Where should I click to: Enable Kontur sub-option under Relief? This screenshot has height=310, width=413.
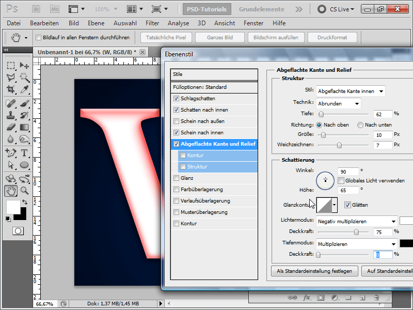point(183,156)
